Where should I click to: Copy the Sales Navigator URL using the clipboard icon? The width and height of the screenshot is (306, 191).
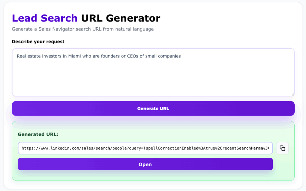(282, 148)
